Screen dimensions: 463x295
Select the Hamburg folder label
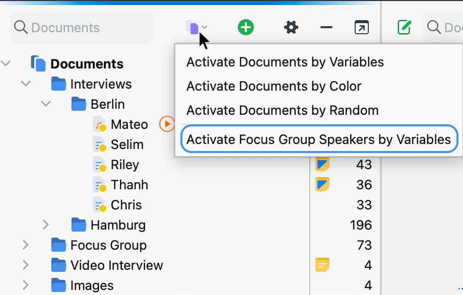tap(118, 225)
